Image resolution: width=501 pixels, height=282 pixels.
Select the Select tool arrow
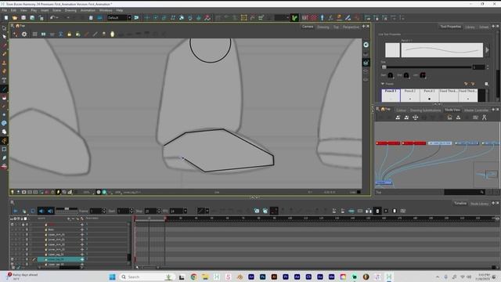point(4,37)
